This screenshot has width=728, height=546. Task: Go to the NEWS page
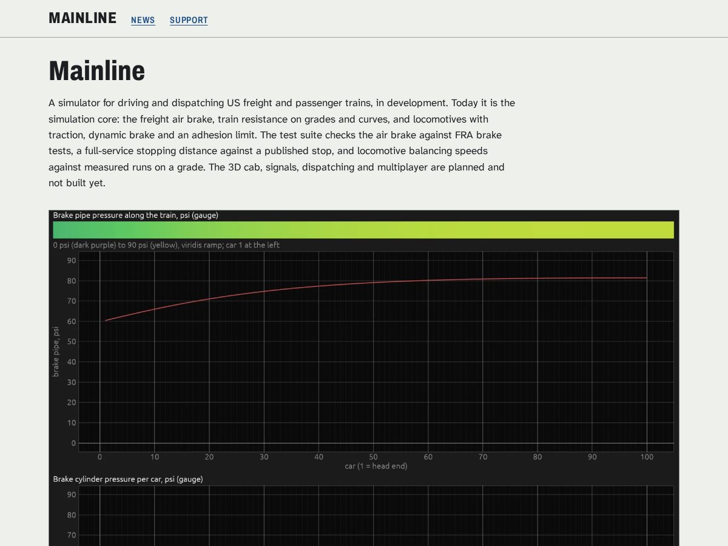pos(143,20)
